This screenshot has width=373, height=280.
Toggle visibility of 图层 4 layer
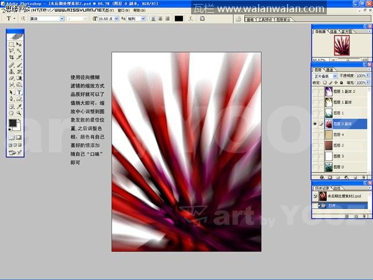tap(315, 135)
